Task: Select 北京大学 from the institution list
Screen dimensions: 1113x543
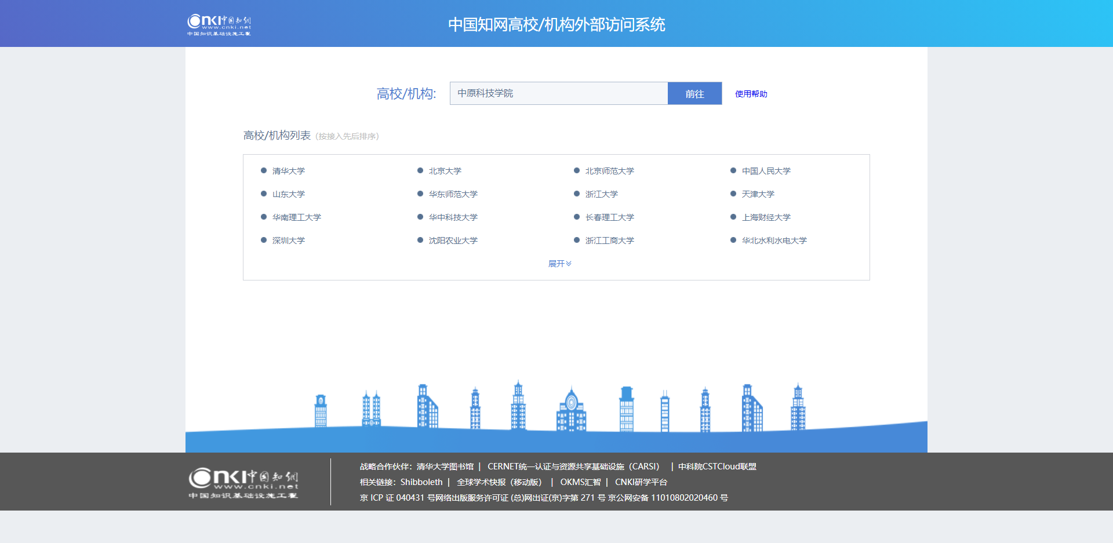Action: coord(445,171)
